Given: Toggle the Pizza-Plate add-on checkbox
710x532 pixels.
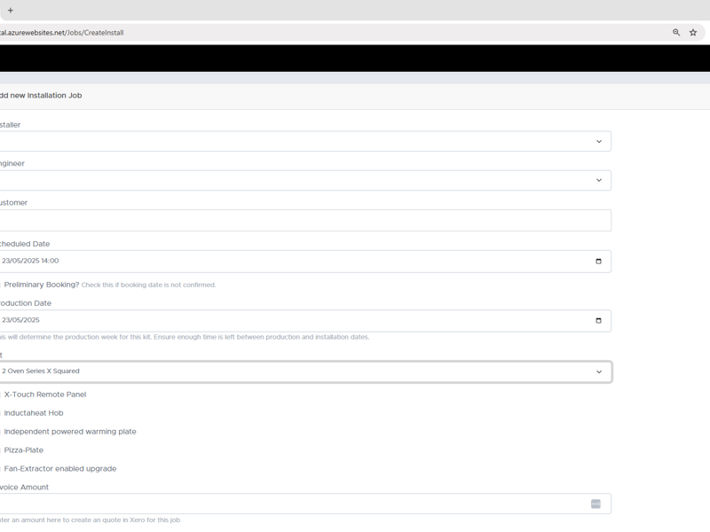Looking at the screenshot, I should click(x=1, y=450).
